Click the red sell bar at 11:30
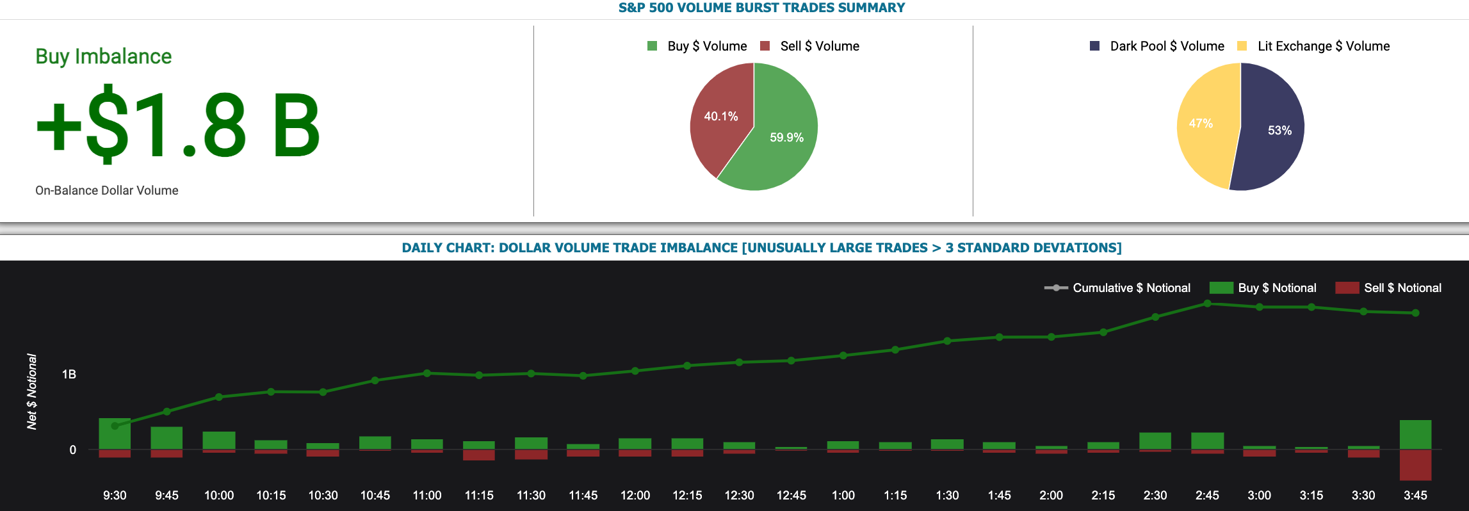This screenshot has width=1469, height=511. pyautogui.click(x=531, y=455)
